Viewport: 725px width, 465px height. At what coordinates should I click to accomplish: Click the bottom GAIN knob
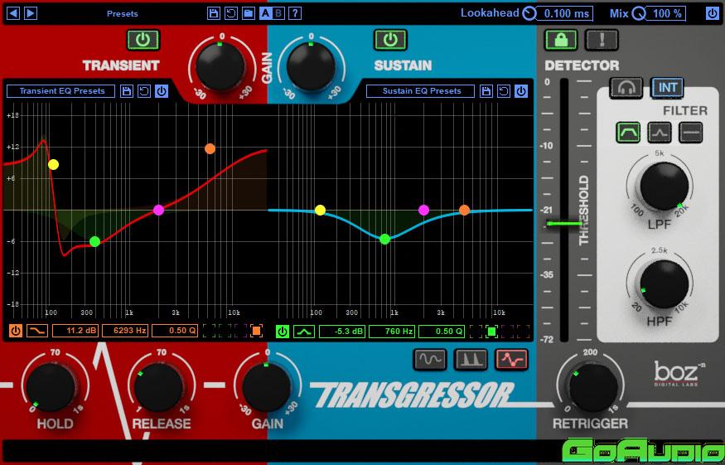coord(267,387)
